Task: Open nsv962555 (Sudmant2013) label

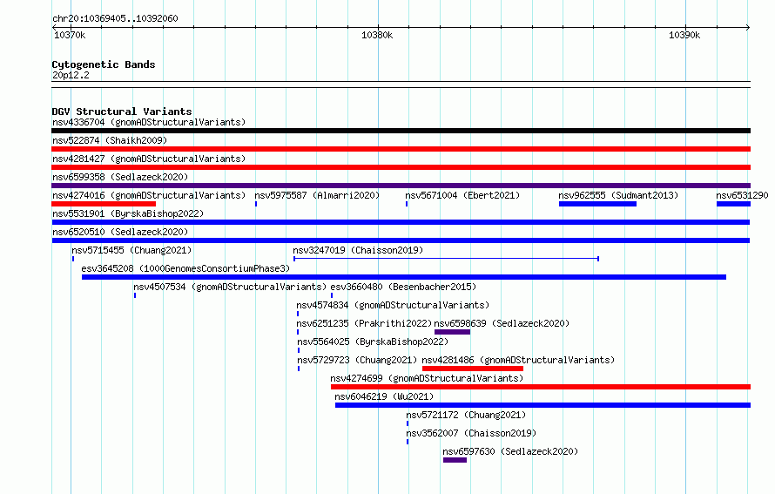Action: click(618, 195)
